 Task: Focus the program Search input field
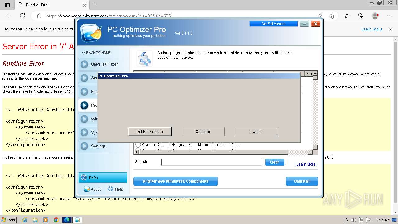pos(211,162)
